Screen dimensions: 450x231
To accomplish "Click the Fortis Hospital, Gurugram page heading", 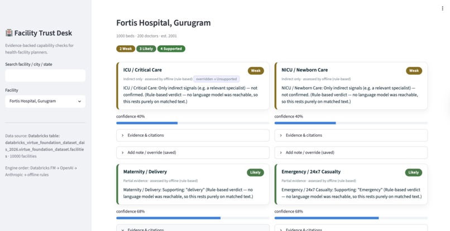I will tap(163, 23).
